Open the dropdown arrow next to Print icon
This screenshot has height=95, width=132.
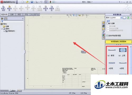39,2
